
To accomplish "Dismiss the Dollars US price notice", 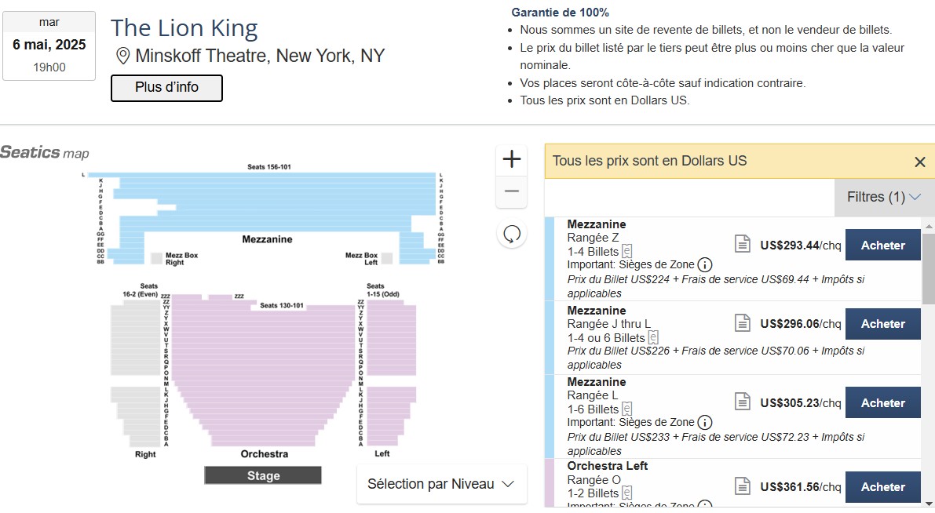I will (919, 162).
